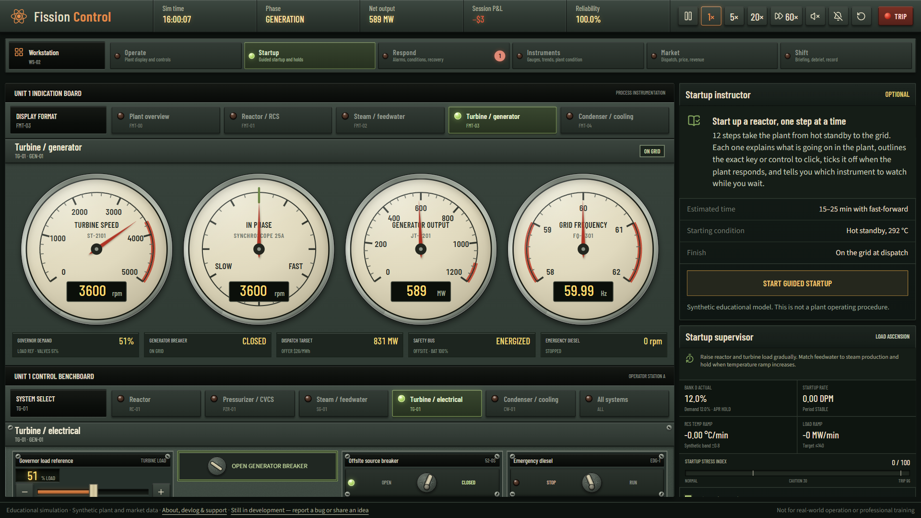Turn the Emergency diesel selector knob
Screen dimensions: 921x518
pos(591,483)
